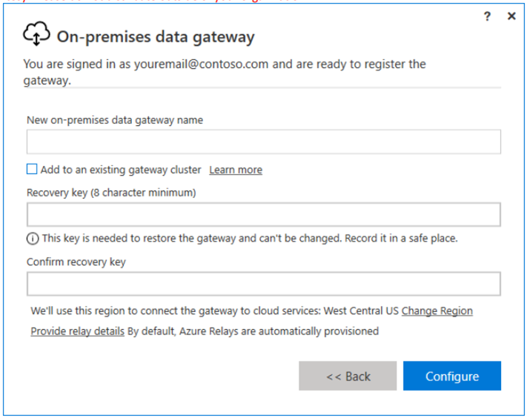527x418 pixels.
Task: Select the Confirm recovery key field
Action: pyautogui.click(x=263, y=284)
